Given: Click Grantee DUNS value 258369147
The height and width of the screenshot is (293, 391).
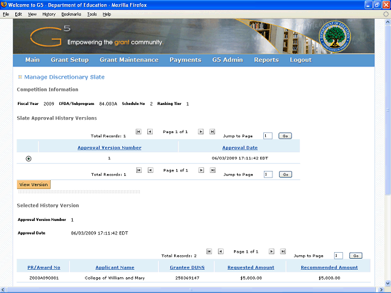Looking at the screenshot, I should click(x=188, y=278).
